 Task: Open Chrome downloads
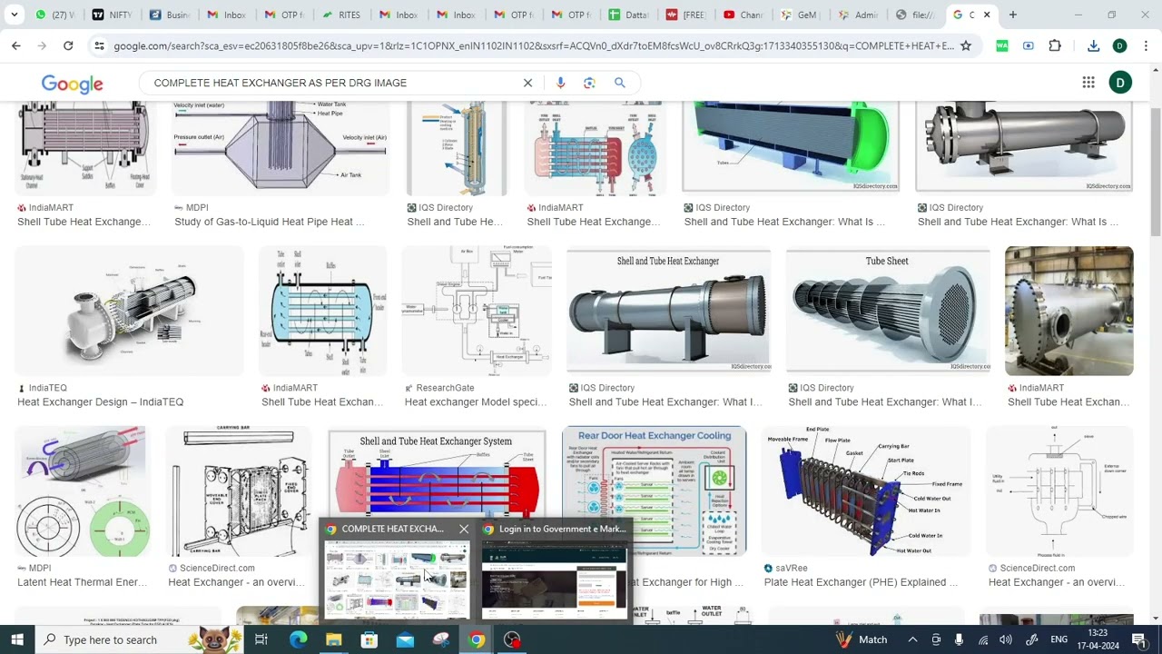click(1094, 45)
